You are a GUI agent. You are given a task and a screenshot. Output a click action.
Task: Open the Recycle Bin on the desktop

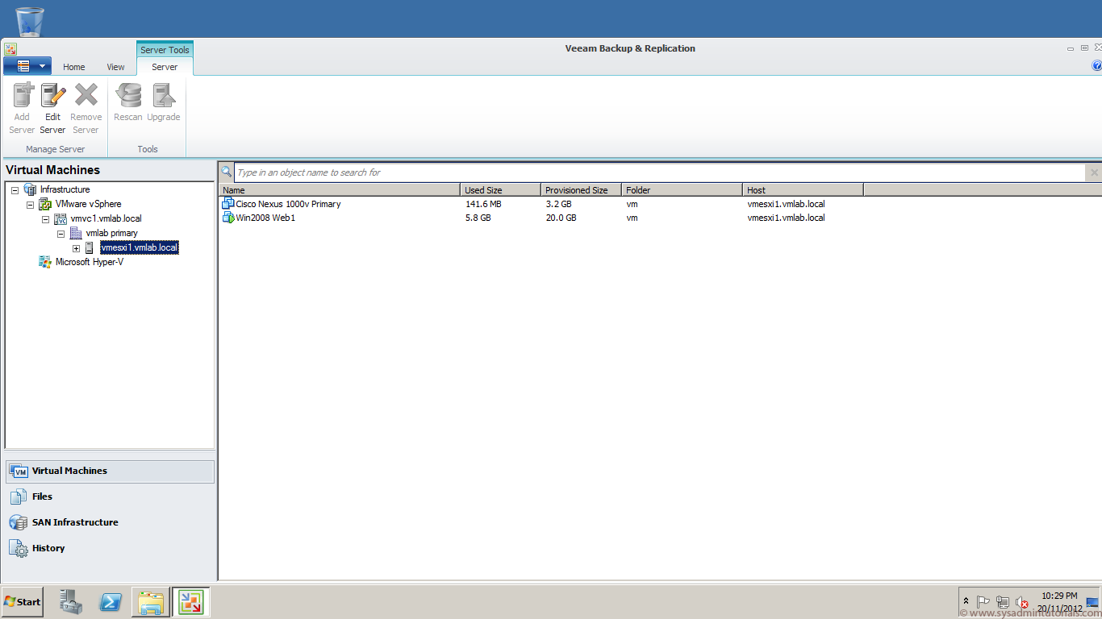30,20
